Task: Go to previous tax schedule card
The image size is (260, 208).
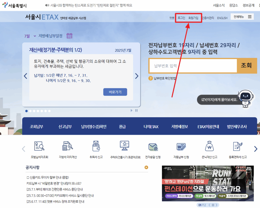Action: click(x=25, y=76)
